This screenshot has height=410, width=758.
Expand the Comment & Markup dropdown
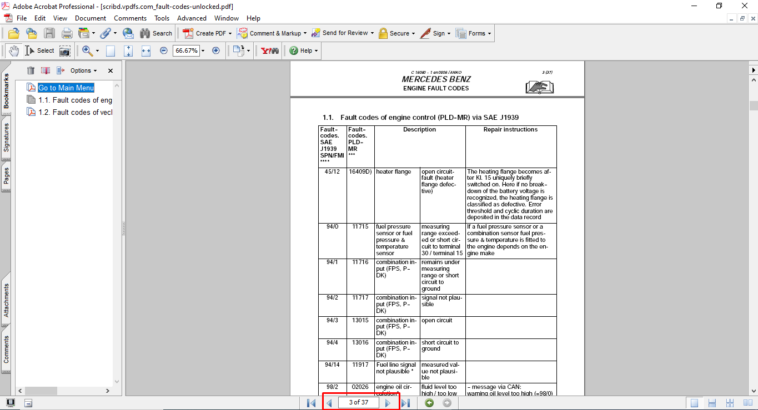click(305, 33)
